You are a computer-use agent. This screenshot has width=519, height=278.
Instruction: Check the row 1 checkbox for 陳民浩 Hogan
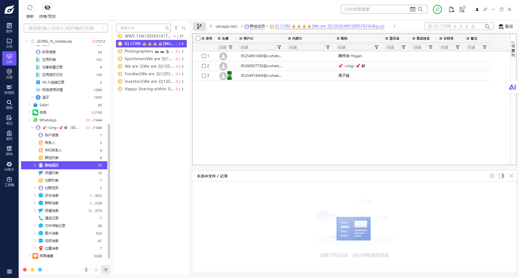click(x=204, y=56)
